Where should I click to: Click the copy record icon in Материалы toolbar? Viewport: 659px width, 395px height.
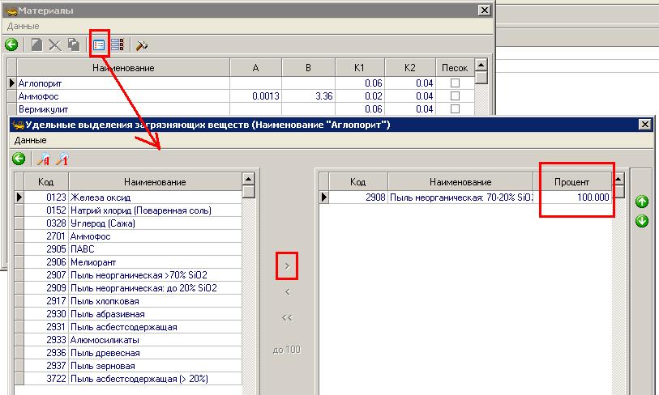(74, 45)
